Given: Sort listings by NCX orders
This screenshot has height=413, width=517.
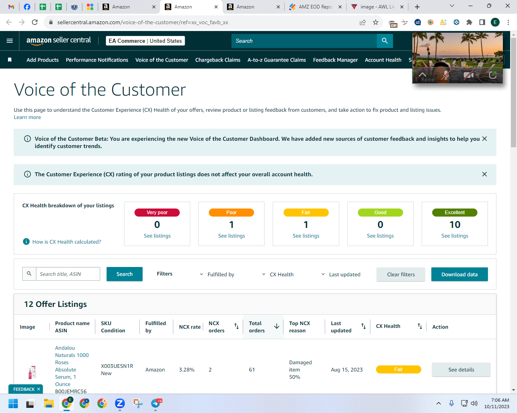Looking at the screenshot, I should click(237, 326).
